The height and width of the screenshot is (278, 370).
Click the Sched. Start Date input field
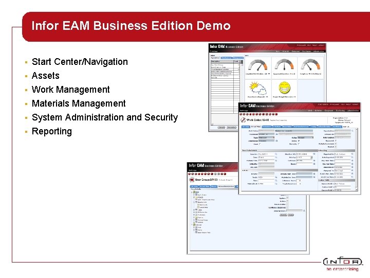[343, 174]
